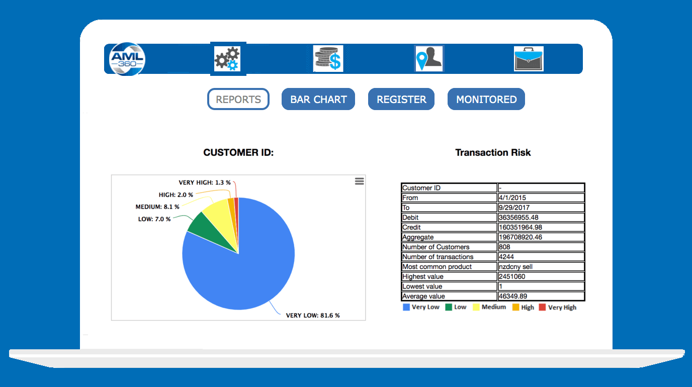Click the 'MEDIUM: 8.1 %' chart label
692x387 pixels.
click(x=157, y=207)
